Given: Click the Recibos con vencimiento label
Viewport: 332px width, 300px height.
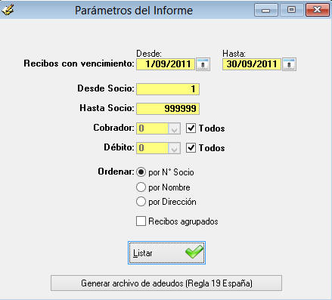Looking at the screenshot, I should tap(79, 63).
